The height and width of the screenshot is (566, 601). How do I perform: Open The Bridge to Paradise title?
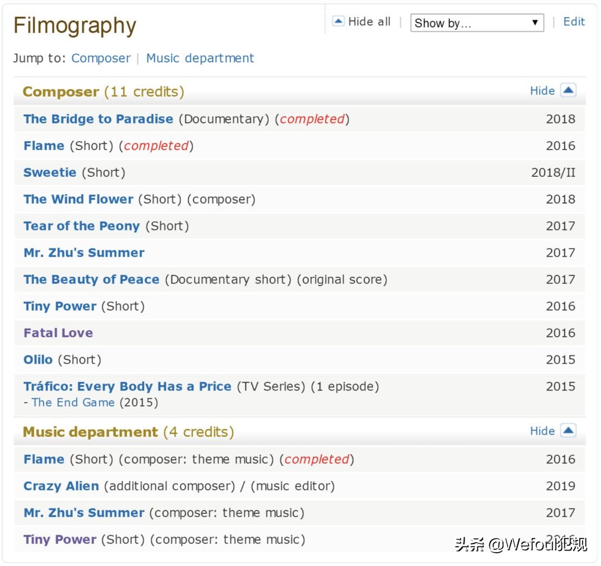[x=98, y=119]
